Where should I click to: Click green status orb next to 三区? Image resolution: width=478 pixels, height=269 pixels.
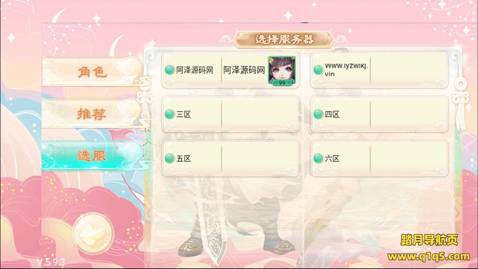tap(169, 114)
